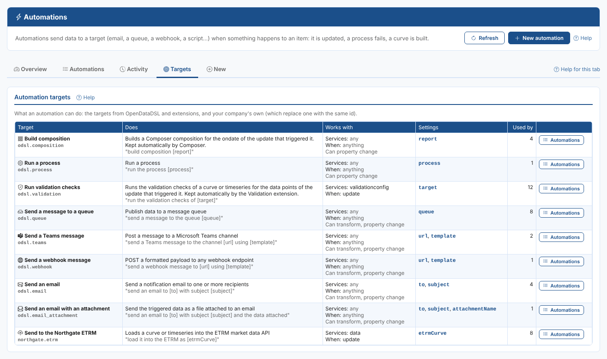Open the New tab
Viewport: 607px width, 359px height.
(x=216, y=69)
